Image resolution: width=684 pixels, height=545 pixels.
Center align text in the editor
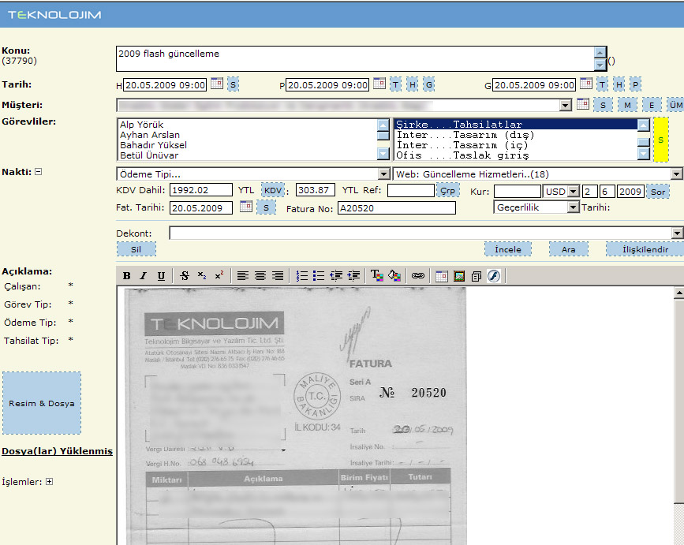(260, 276)
